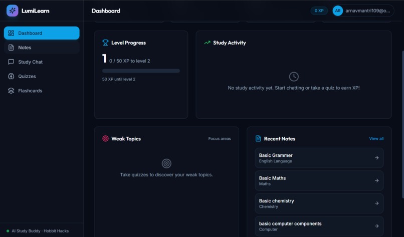Click the red target icon beside Weak Topics
The width and height of the screenshot is (404, 237).
coord(105,139)
